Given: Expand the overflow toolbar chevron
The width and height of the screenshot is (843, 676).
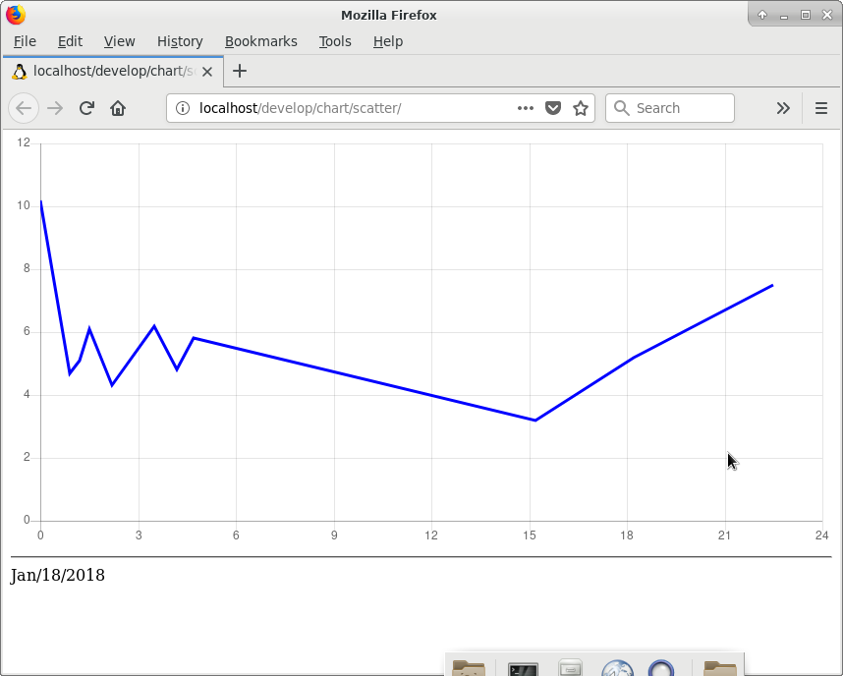Looking at the screenshot, I should click(x=783, y=108).
